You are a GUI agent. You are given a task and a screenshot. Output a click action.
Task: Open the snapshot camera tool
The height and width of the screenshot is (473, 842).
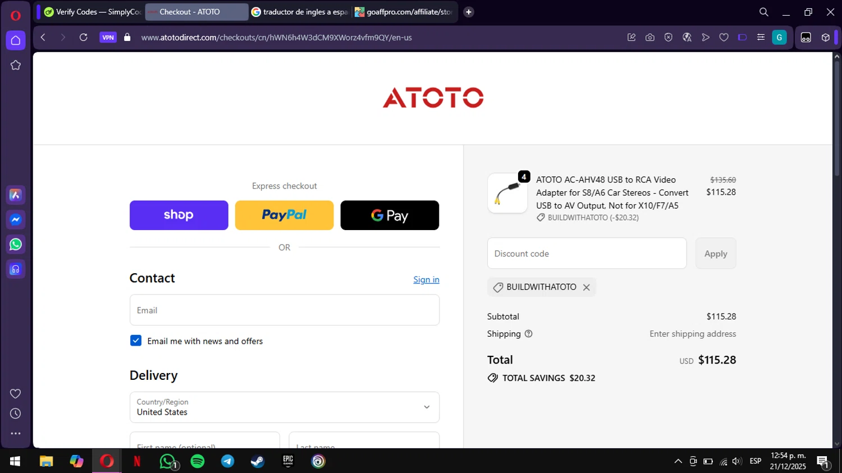tap(650, 38)
